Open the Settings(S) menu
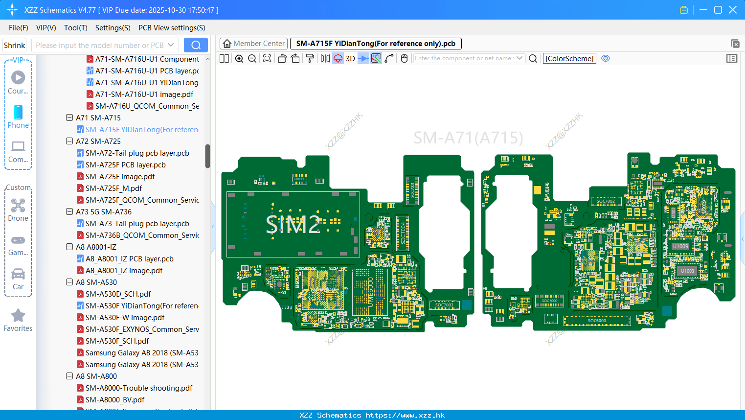The width and height of the screenshot is (745, 420). click(x=113, y=28)
